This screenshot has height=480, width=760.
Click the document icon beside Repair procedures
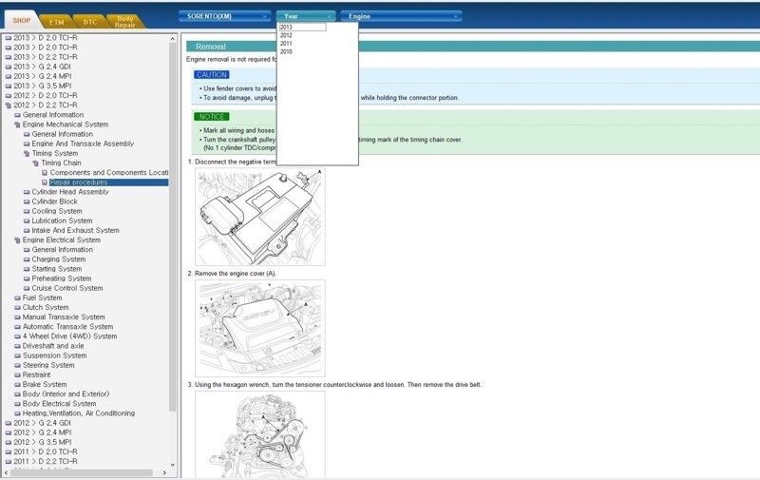click(45, 182)
